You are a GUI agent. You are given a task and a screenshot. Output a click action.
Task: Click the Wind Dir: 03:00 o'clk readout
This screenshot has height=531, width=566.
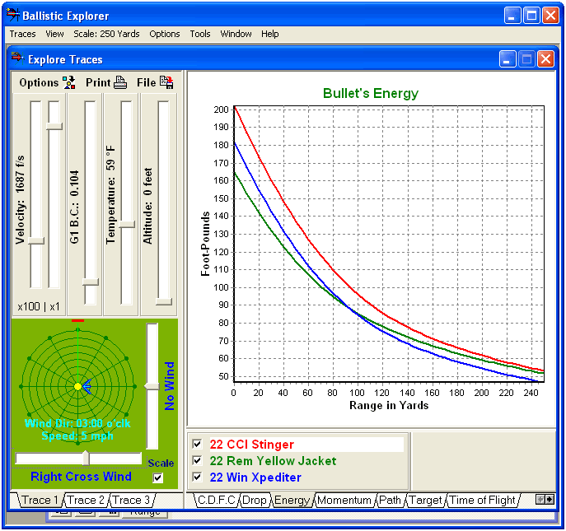pyautogui.click(x=77, y=423)
